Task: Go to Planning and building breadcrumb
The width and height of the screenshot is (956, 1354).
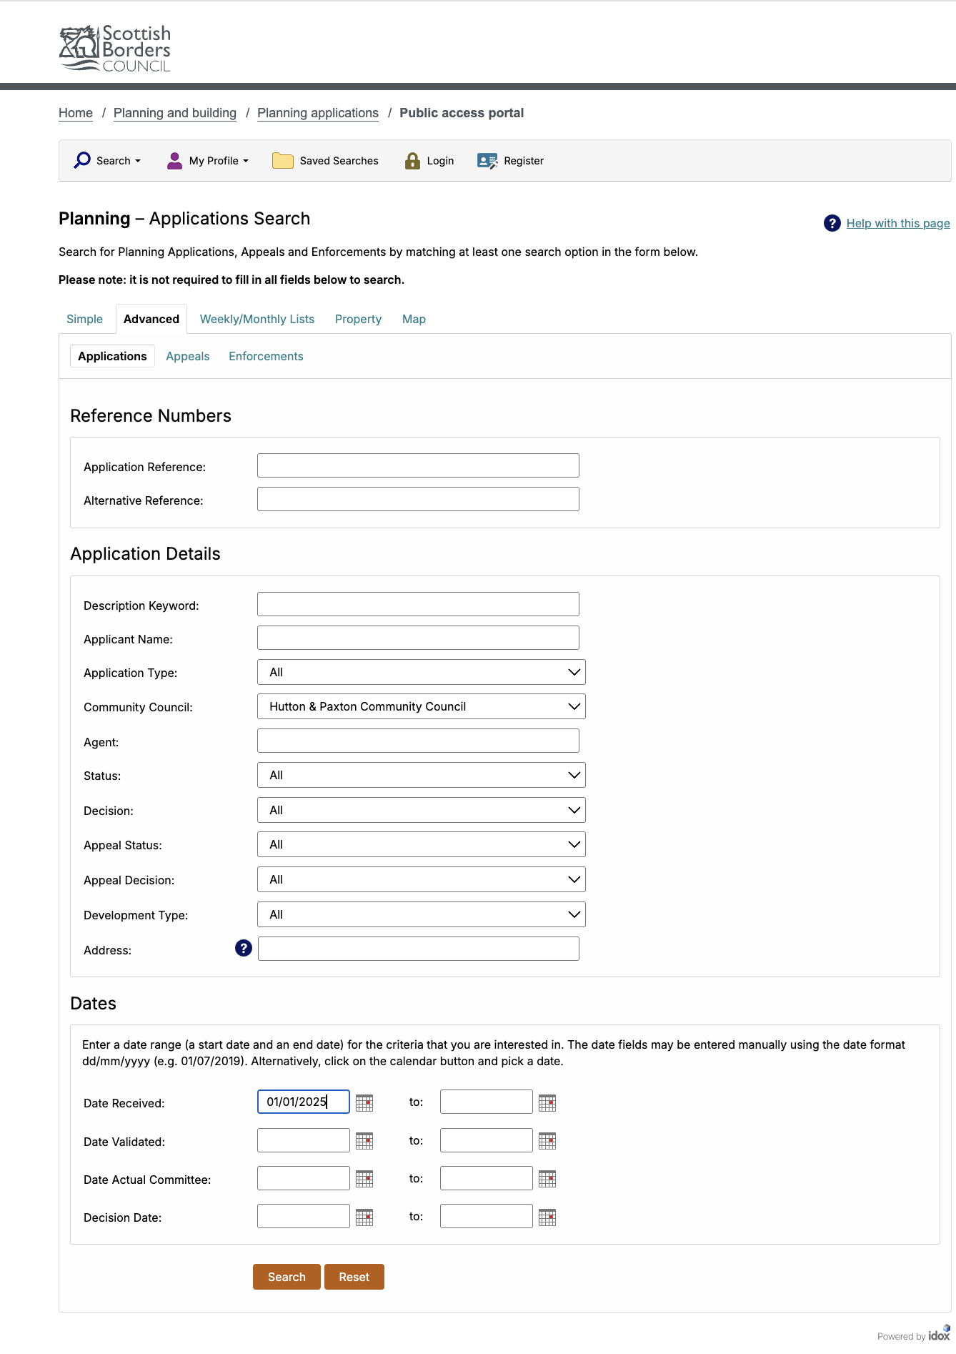Action: pyautogui.click(x=175, y=113)
